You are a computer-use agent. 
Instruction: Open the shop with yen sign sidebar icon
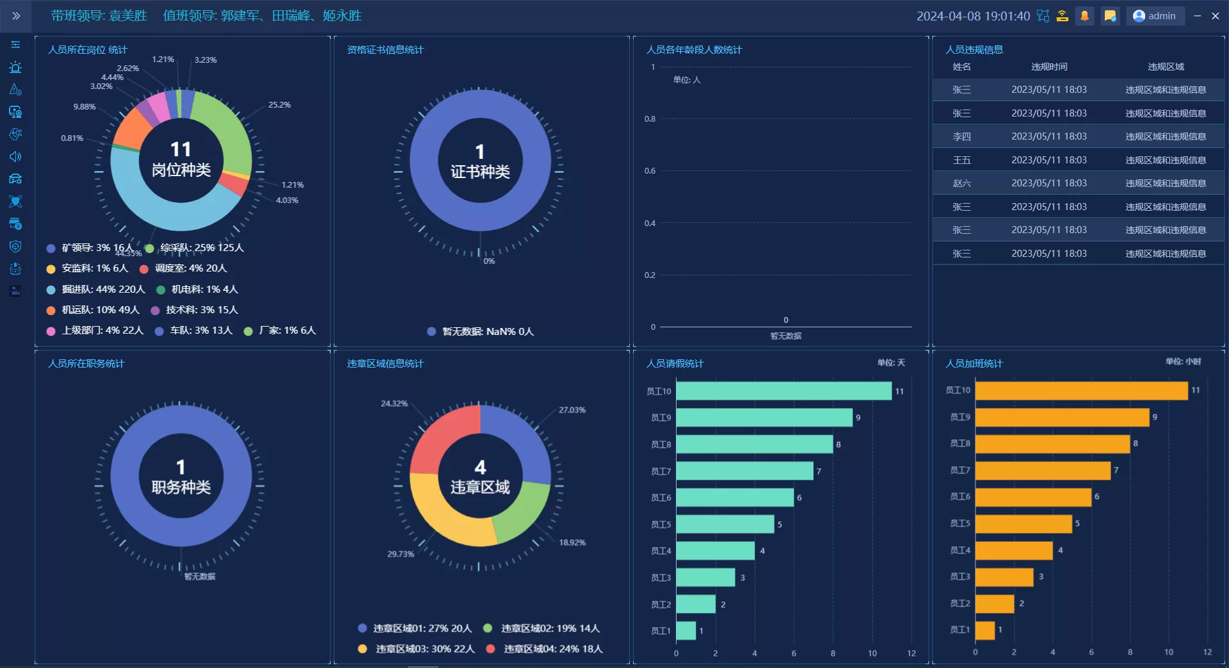click(x=16, y=224)
